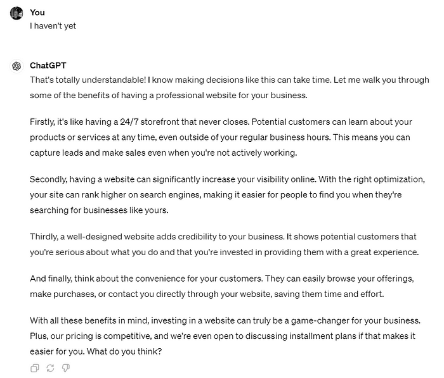Click the line beginning "Thirdly, a well-designed website"

click(x=223, y=237)
